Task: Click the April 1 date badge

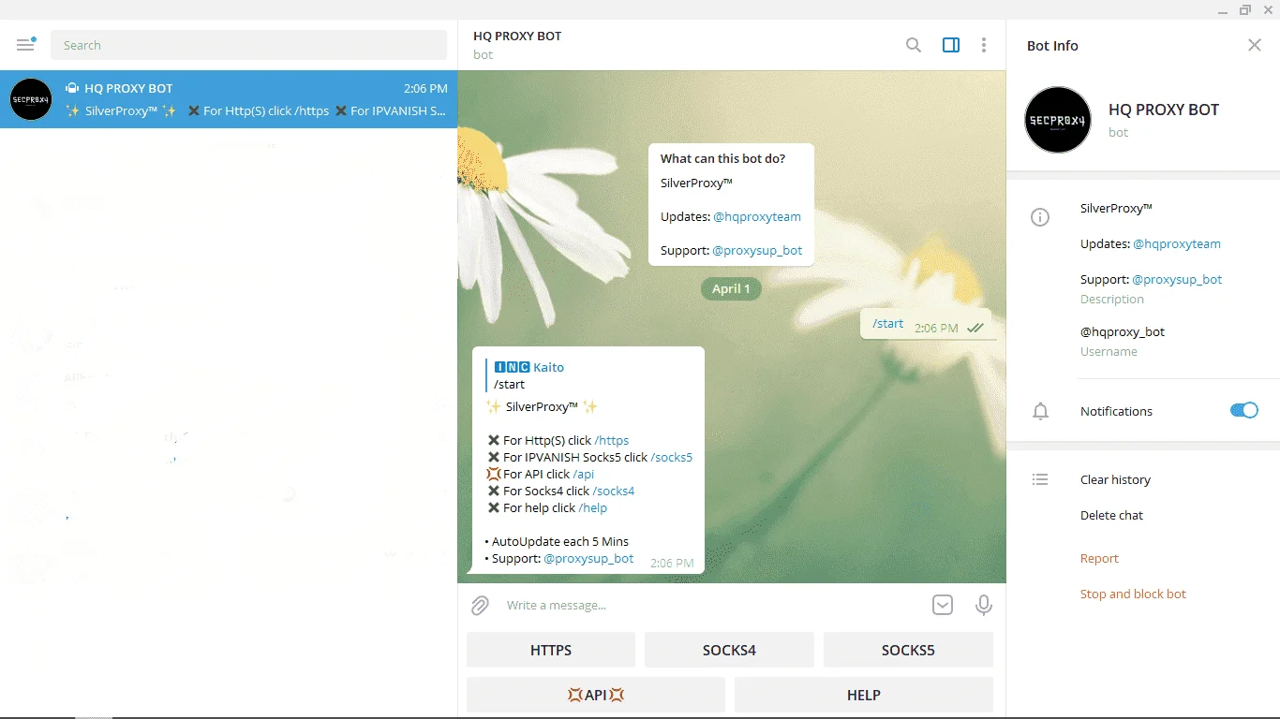Action: pyautogui.click(x=731, y=289)
